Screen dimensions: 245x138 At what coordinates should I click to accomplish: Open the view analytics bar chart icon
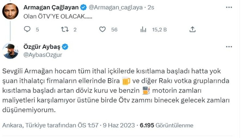click(x=143, y=29)
